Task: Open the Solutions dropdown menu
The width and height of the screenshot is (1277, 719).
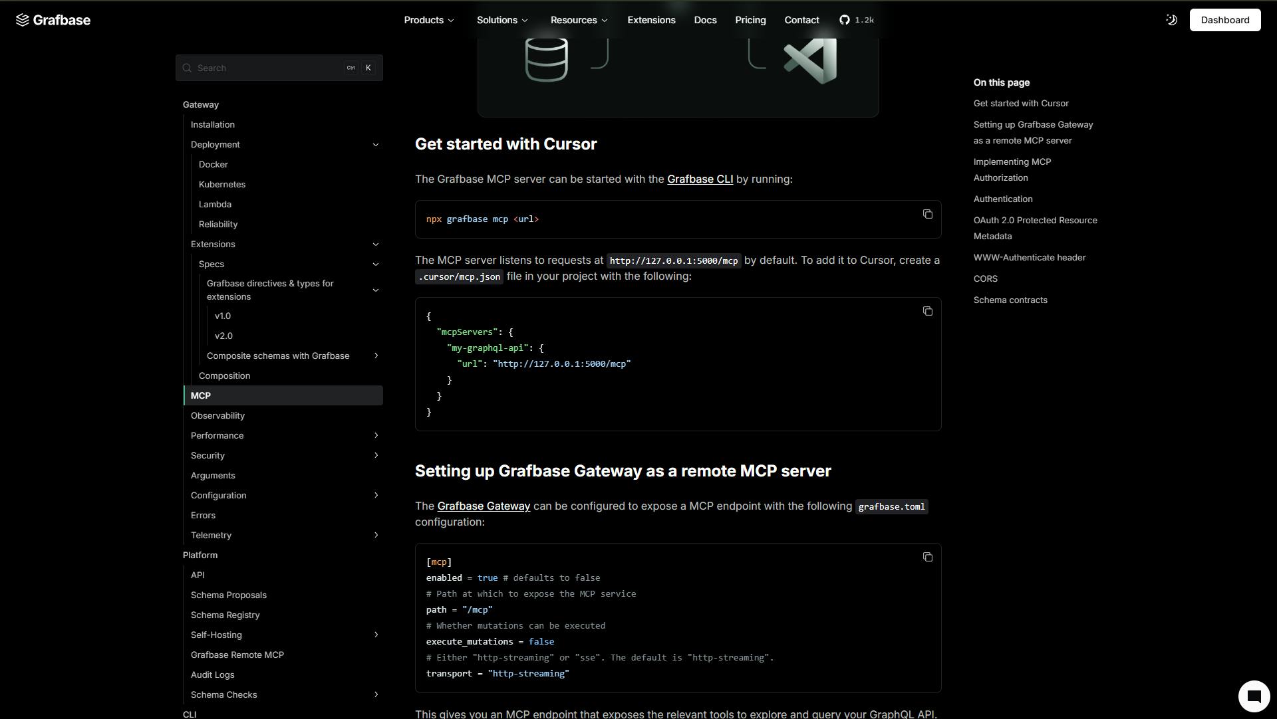Action: click(x=502, y=20)
